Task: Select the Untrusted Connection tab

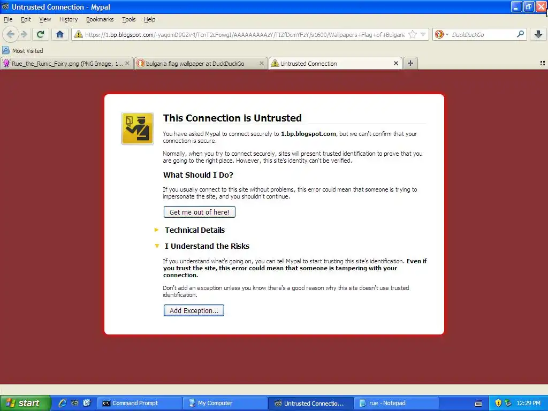Action: pyautogui.click(x=336, y=64)
